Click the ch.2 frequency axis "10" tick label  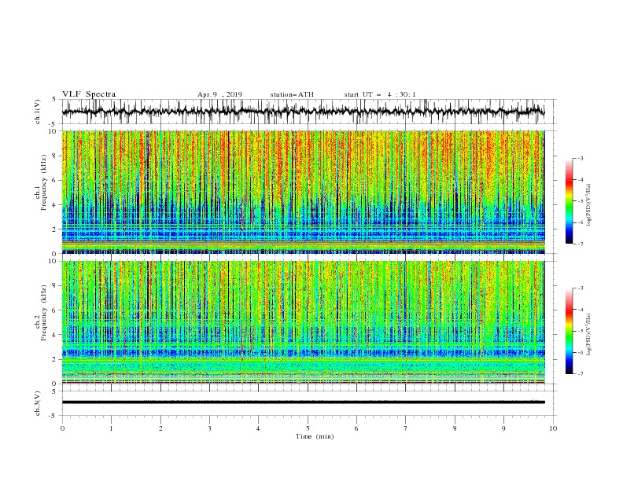click(x=53, y=261)
